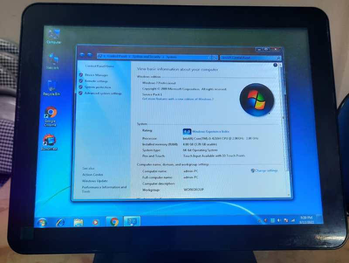Image resolution: width=349 pixels, height=263 pixels.
Task: Expand the arrow after Control Panel breadcrumb
Action: tap(130, 57)
